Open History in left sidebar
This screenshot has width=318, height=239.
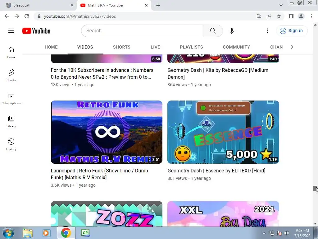coord(11,144)
